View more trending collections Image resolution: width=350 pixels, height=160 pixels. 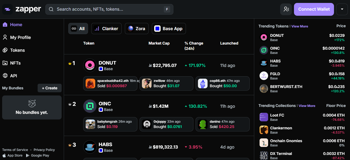click(307, 106)
